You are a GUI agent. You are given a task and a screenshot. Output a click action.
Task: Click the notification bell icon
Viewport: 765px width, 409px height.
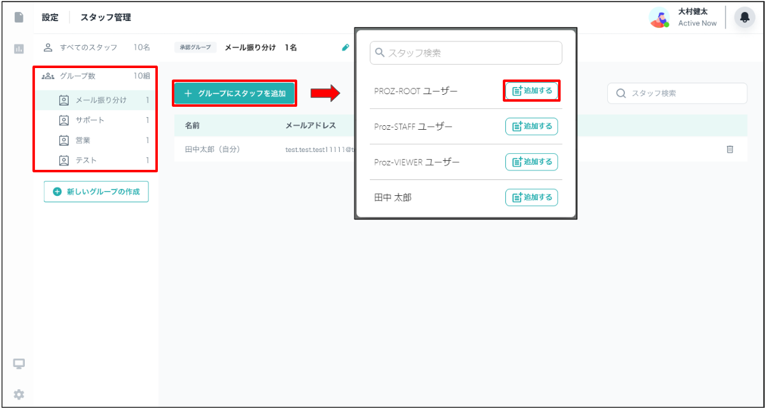click(x=744, y=17)
